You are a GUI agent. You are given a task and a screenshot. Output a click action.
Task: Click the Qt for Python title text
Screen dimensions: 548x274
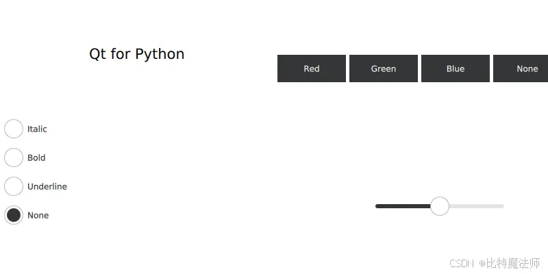click(x=136, y=54)
